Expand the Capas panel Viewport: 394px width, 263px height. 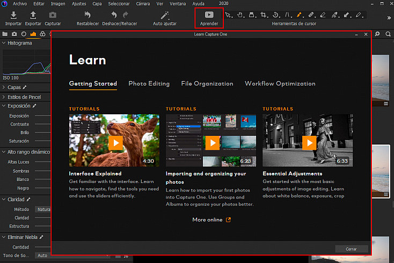(4, 87)
